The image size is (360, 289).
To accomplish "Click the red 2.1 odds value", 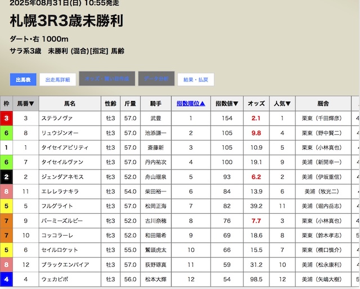I will coord(256,118).
